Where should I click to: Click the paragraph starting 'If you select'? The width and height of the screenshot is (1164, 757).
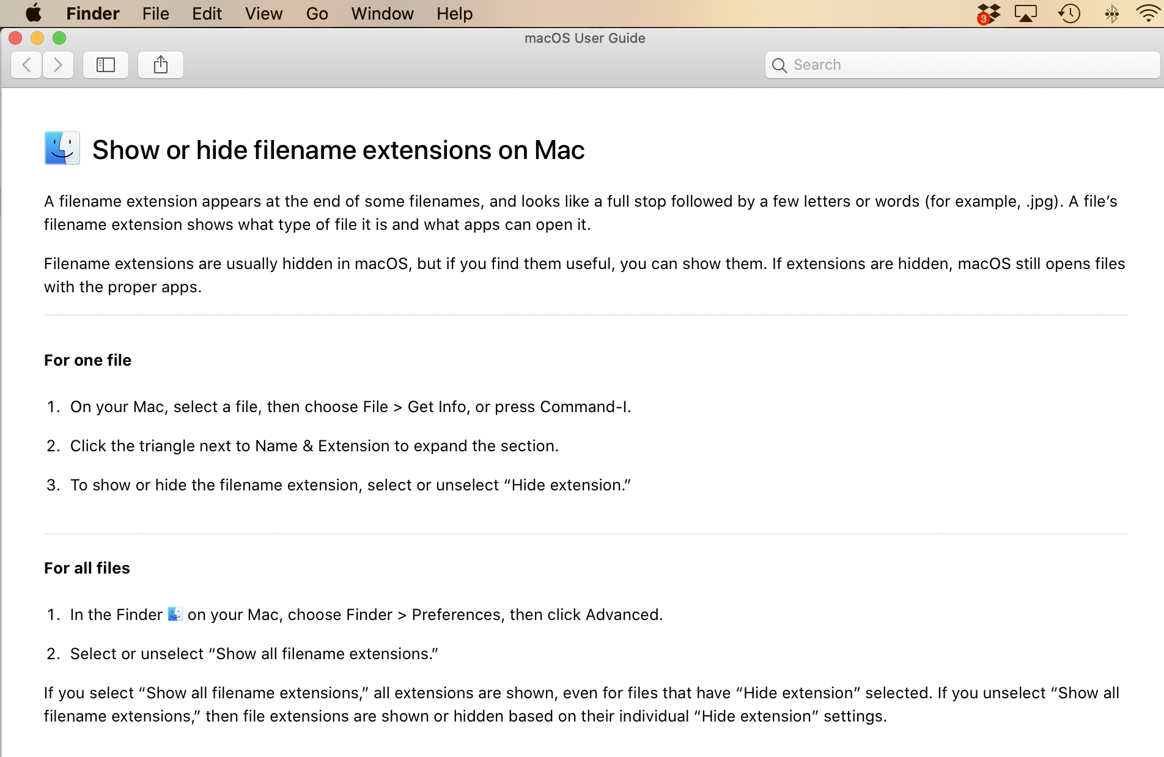click(581, 704)
